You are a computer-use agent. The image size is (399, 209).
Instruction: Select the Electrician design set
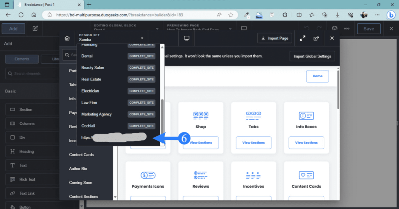[x=118, y=91]
